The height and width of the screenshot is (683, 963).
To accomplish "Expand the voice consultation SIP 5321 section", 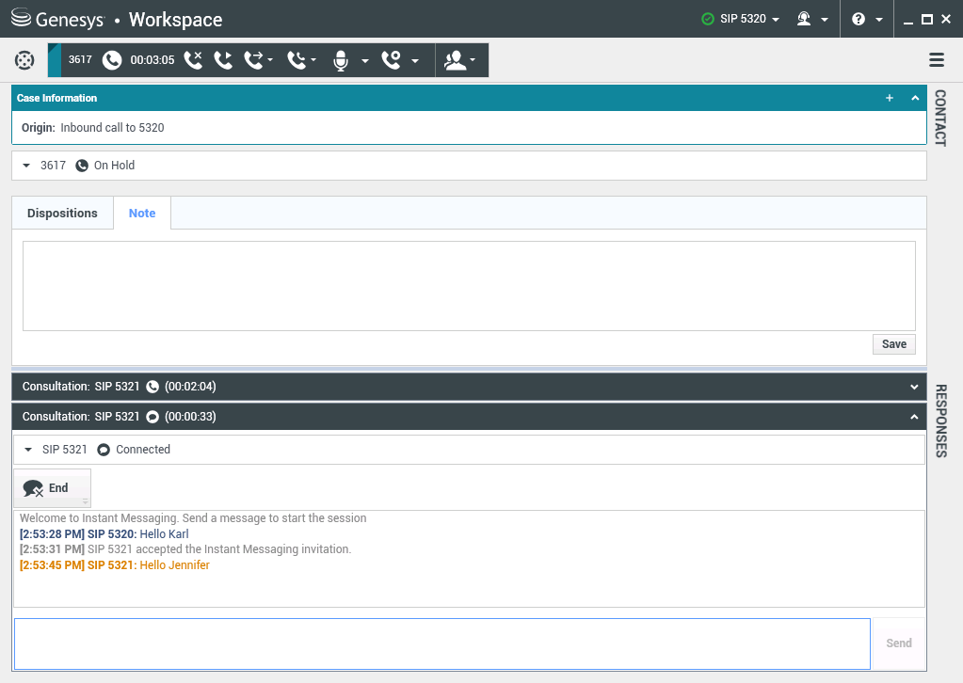I will pos(914,388).
